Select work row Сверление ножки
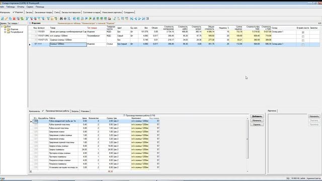The width and height of the screenshot is (322, 181). [96, 132]
